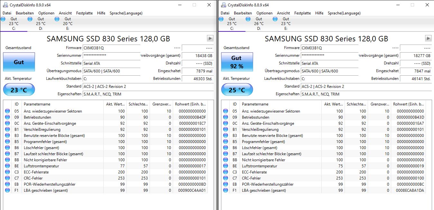Click status orb for Betriebsstunden row in left window
The width and height of the screenshot is (434, 210).
tap(7, 117)
